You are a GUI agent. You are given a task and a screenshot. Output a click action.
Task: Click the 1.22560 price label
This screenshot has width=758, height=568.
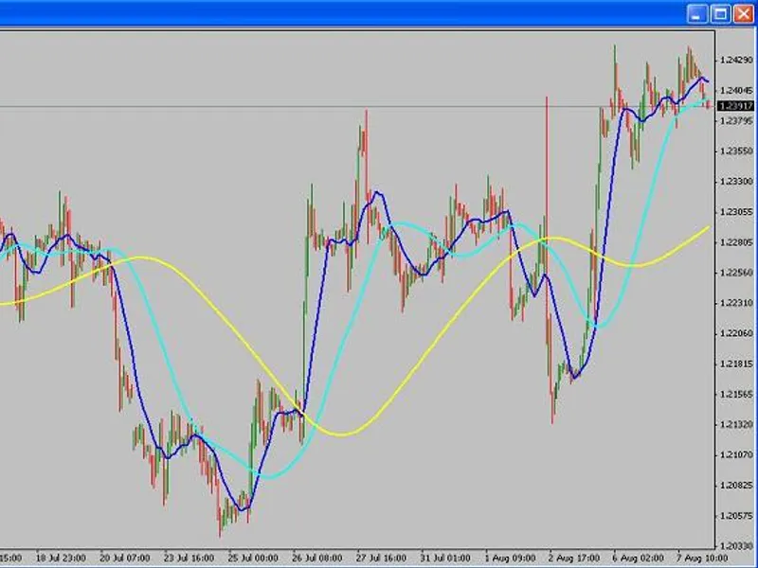737,273
